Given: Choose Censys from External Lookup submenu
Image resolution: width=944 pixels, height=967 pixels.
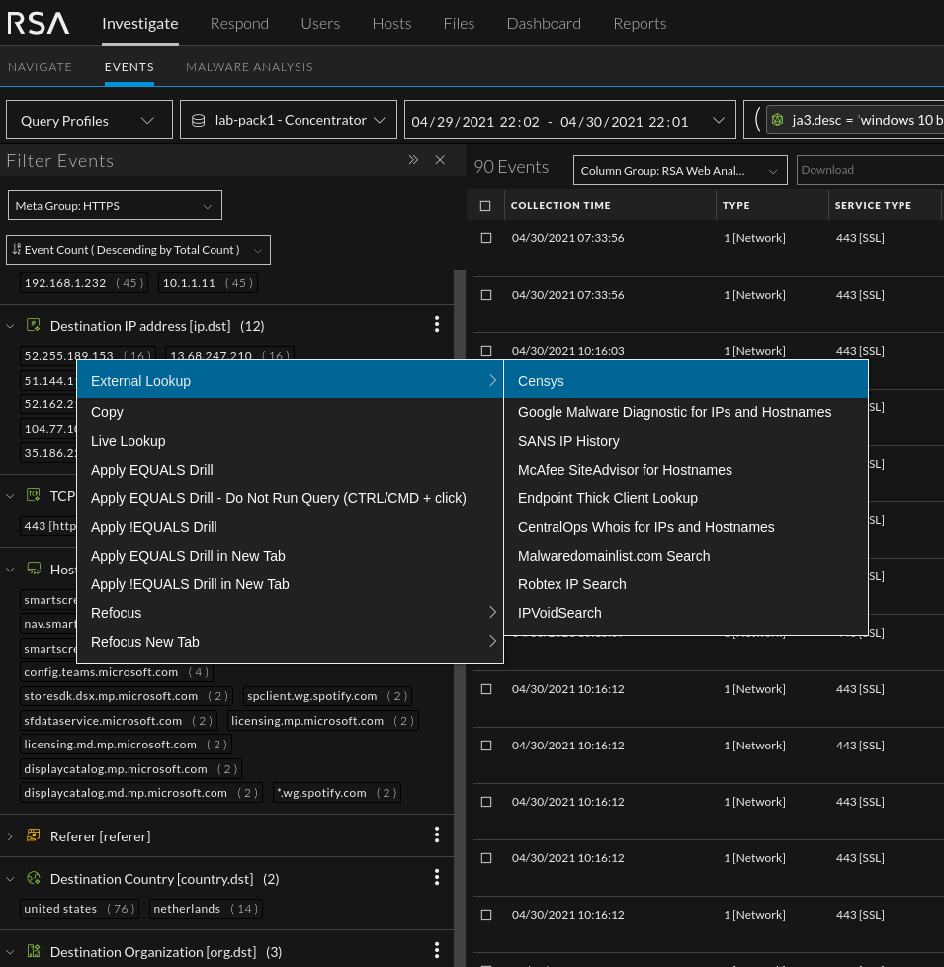Looking at the screenshot, I should point(541,381).
